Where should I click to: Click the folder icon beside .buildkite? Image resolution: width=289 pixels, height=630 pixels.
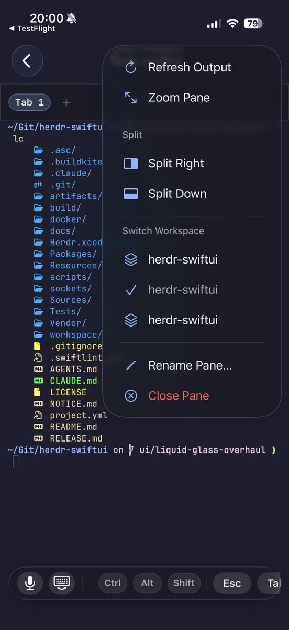tap(38, 162)
